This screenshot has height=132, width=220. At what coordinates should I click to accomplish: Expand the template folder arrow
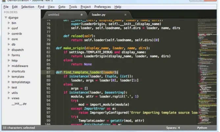coord(9,77)
